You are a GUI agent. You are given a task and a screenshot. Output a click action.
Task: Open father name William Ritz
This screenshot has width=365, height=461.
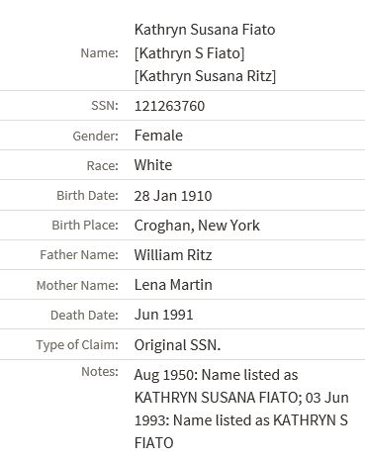[173, 255]
